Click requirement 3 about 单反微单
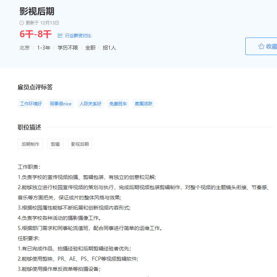Screen dimensions: 277x277 59,269
